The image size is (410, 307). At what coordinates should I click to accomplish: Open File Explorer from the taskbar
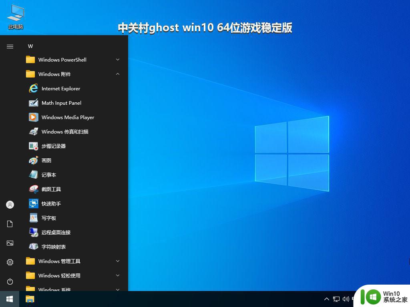coord(30,299)
